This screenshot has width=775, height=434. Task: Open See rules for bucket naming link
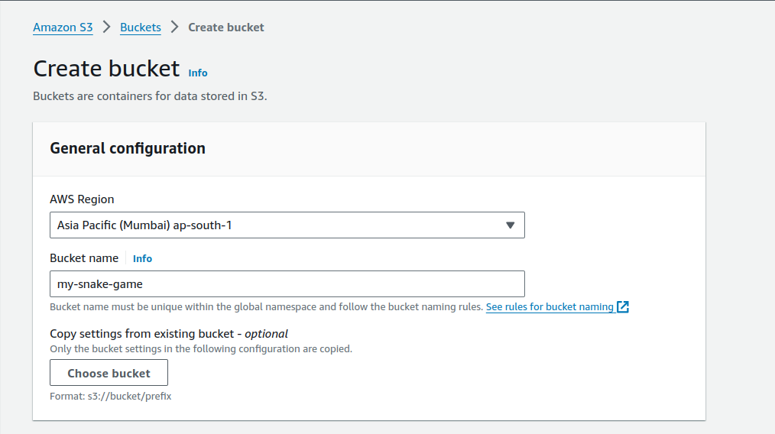[550, 306]
